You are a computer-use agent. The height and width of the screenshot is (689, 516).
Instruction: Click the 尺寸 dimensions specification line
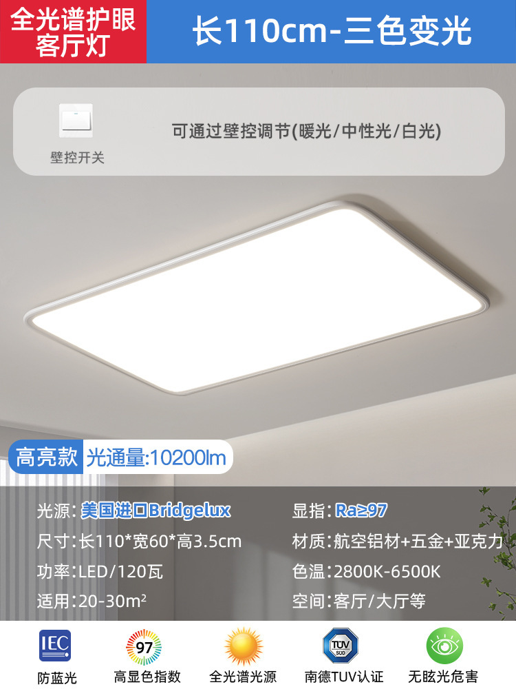click(139, 541)
